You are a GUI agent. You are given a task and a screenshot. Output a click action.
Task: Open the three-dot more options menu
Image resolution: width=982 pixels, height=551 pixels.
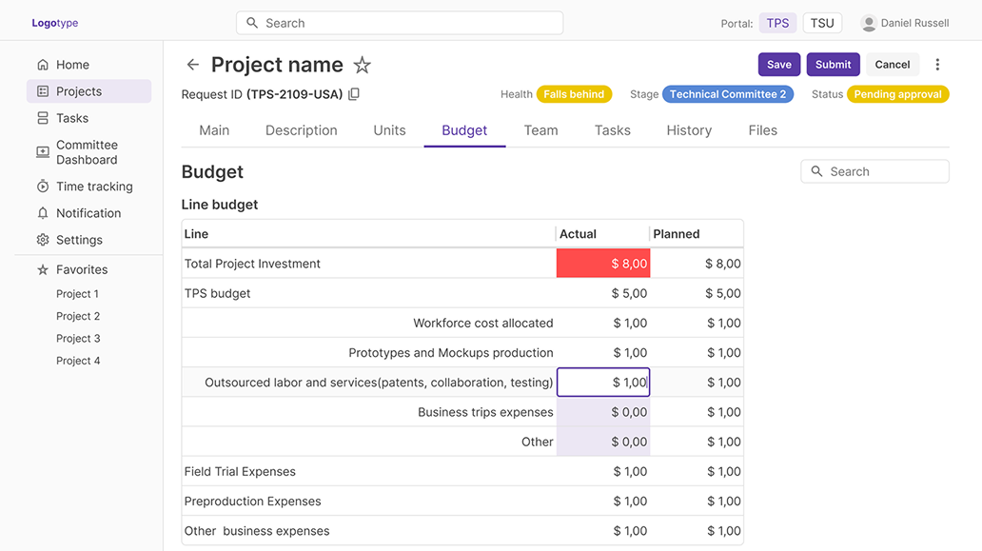point(937,65)
